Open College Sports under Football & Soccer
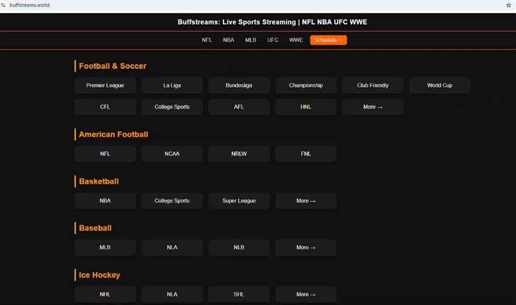 pos(172,107)
